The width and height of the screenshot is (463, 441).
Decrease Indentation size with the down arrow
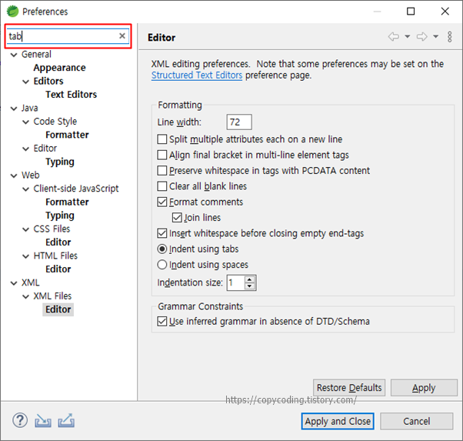250,286
